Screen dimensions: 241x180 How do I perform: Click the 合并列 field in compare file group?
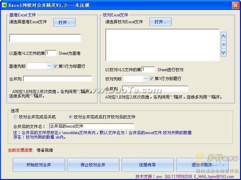pyautogui.click(x=155, y=89)
